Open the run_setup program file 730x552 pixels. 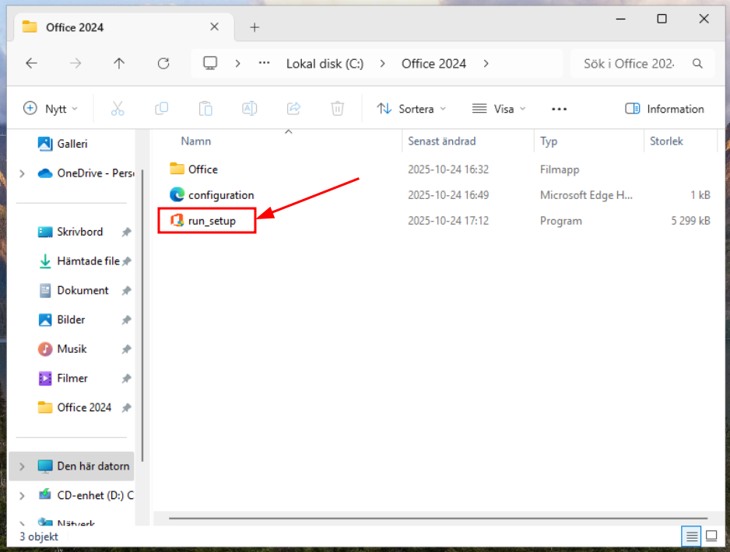211,221
